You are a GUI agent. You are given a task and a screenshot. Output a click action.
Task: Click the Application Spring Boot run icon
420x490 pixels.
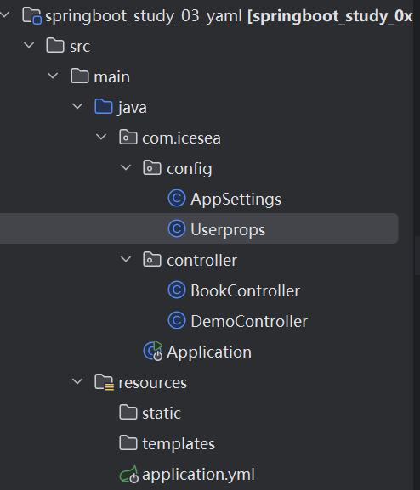(x=153, y=352)
